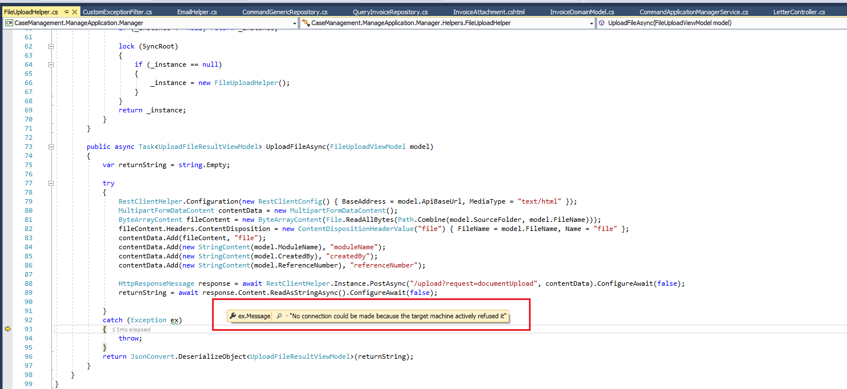
Task: Click the "text/html" string literal
Action: pyautogui.click(x=540, y=201)
